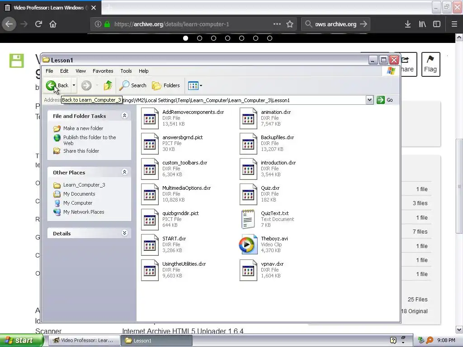
Task: Select the introduction.dxr file icon
Action: 248,169
